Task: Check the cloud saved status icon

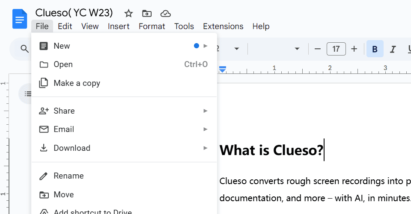Action: [166, 13]
